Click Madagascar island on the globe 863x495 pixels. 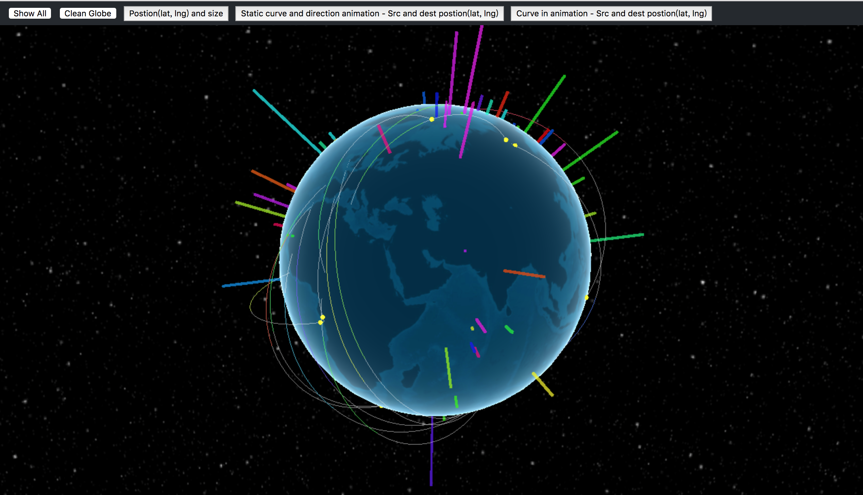tap(410, 377)
